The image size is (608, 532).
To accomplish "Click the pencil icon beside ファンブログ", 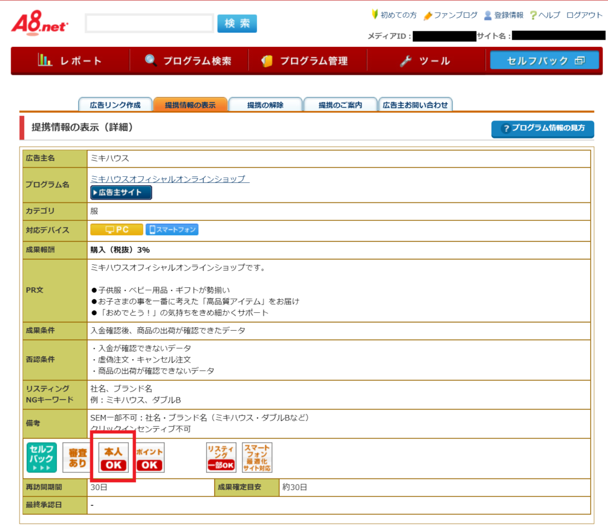I will pos(427,15).
